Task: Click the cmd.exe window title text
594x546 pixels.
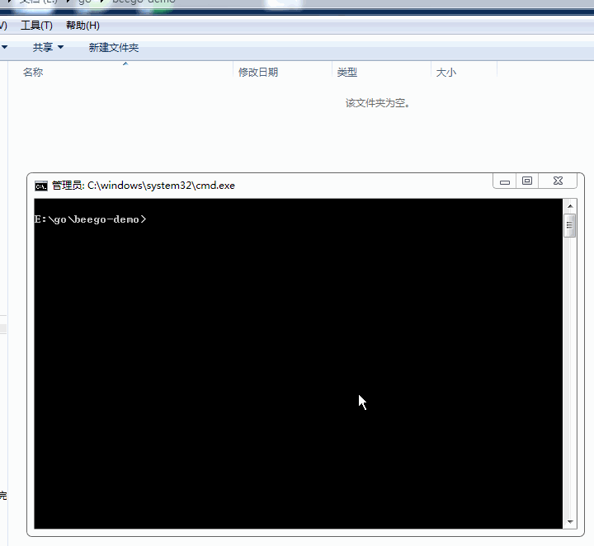Action: pos(144,186)
